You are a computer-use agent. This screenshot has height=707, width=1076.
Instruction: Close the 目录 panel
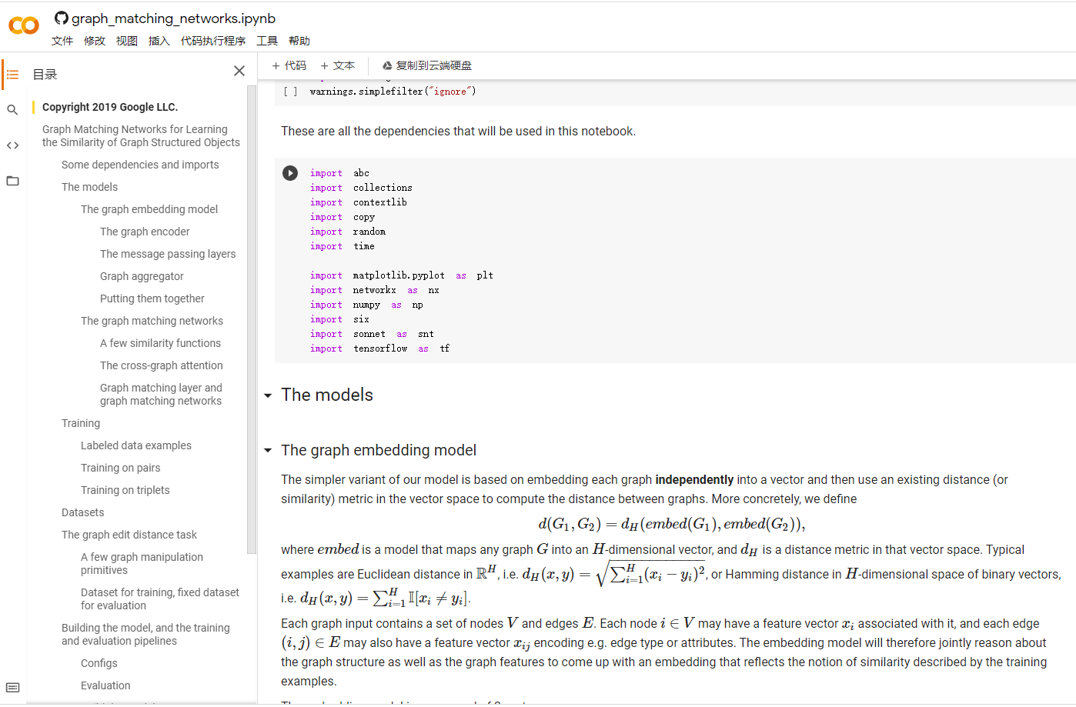tap(239, 70)
